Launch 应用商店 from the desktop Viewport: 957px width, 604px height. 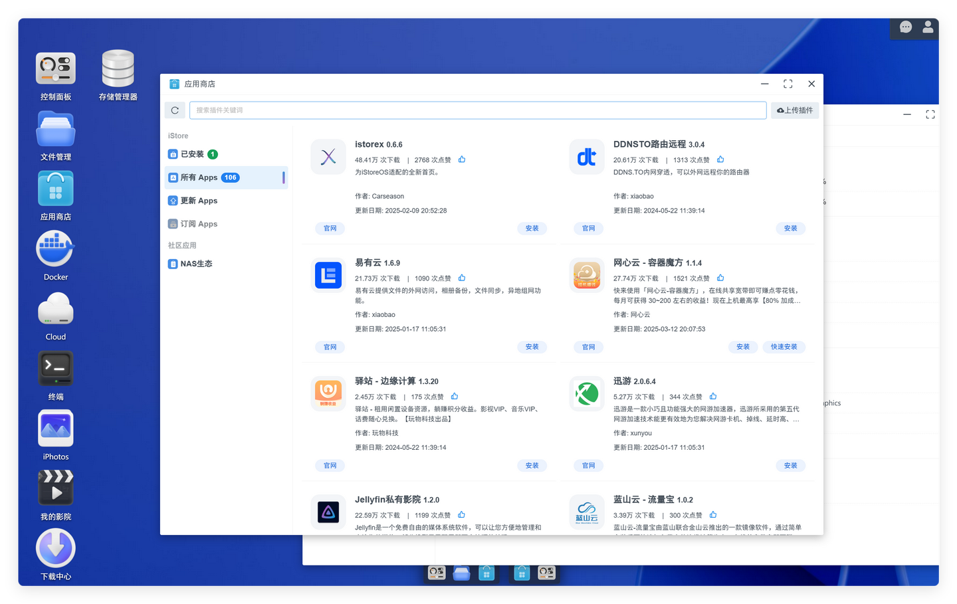56,189
